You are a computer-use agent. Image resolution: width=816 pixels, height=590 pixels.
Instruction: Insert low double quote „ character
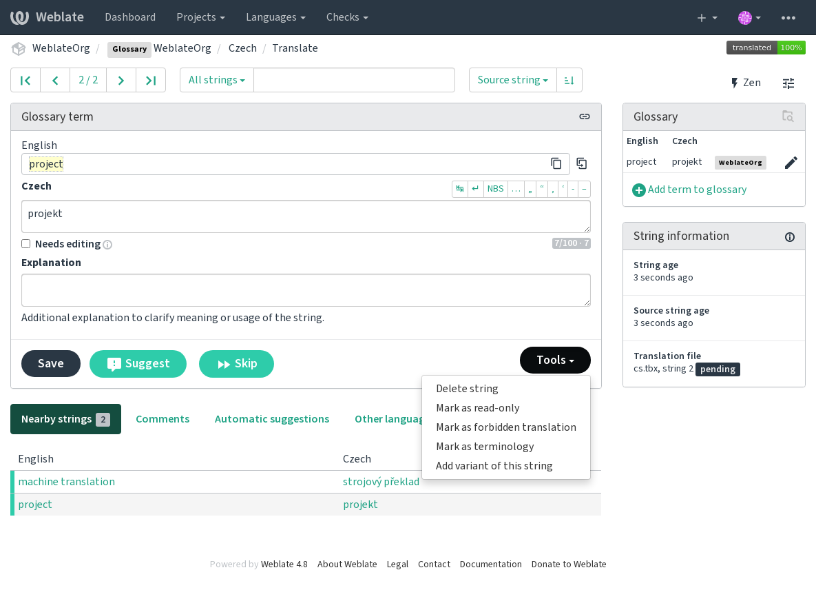click(530, 188)
